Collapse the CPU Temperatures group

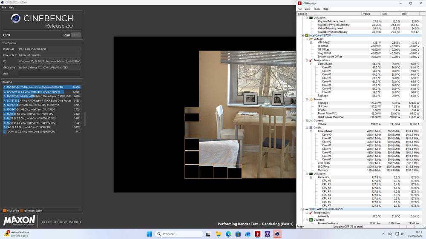click(307, 60)
